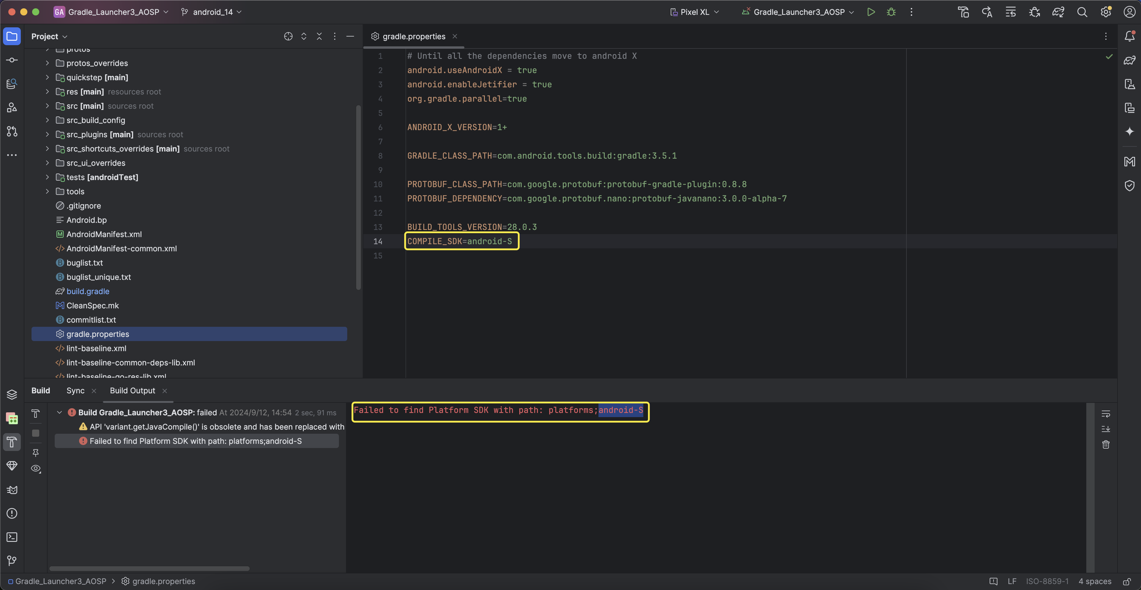Open the Pixel XL device selector
The height and width of the screenshot is (590, 1141).
pyautogui.click(x=694, y=12)
